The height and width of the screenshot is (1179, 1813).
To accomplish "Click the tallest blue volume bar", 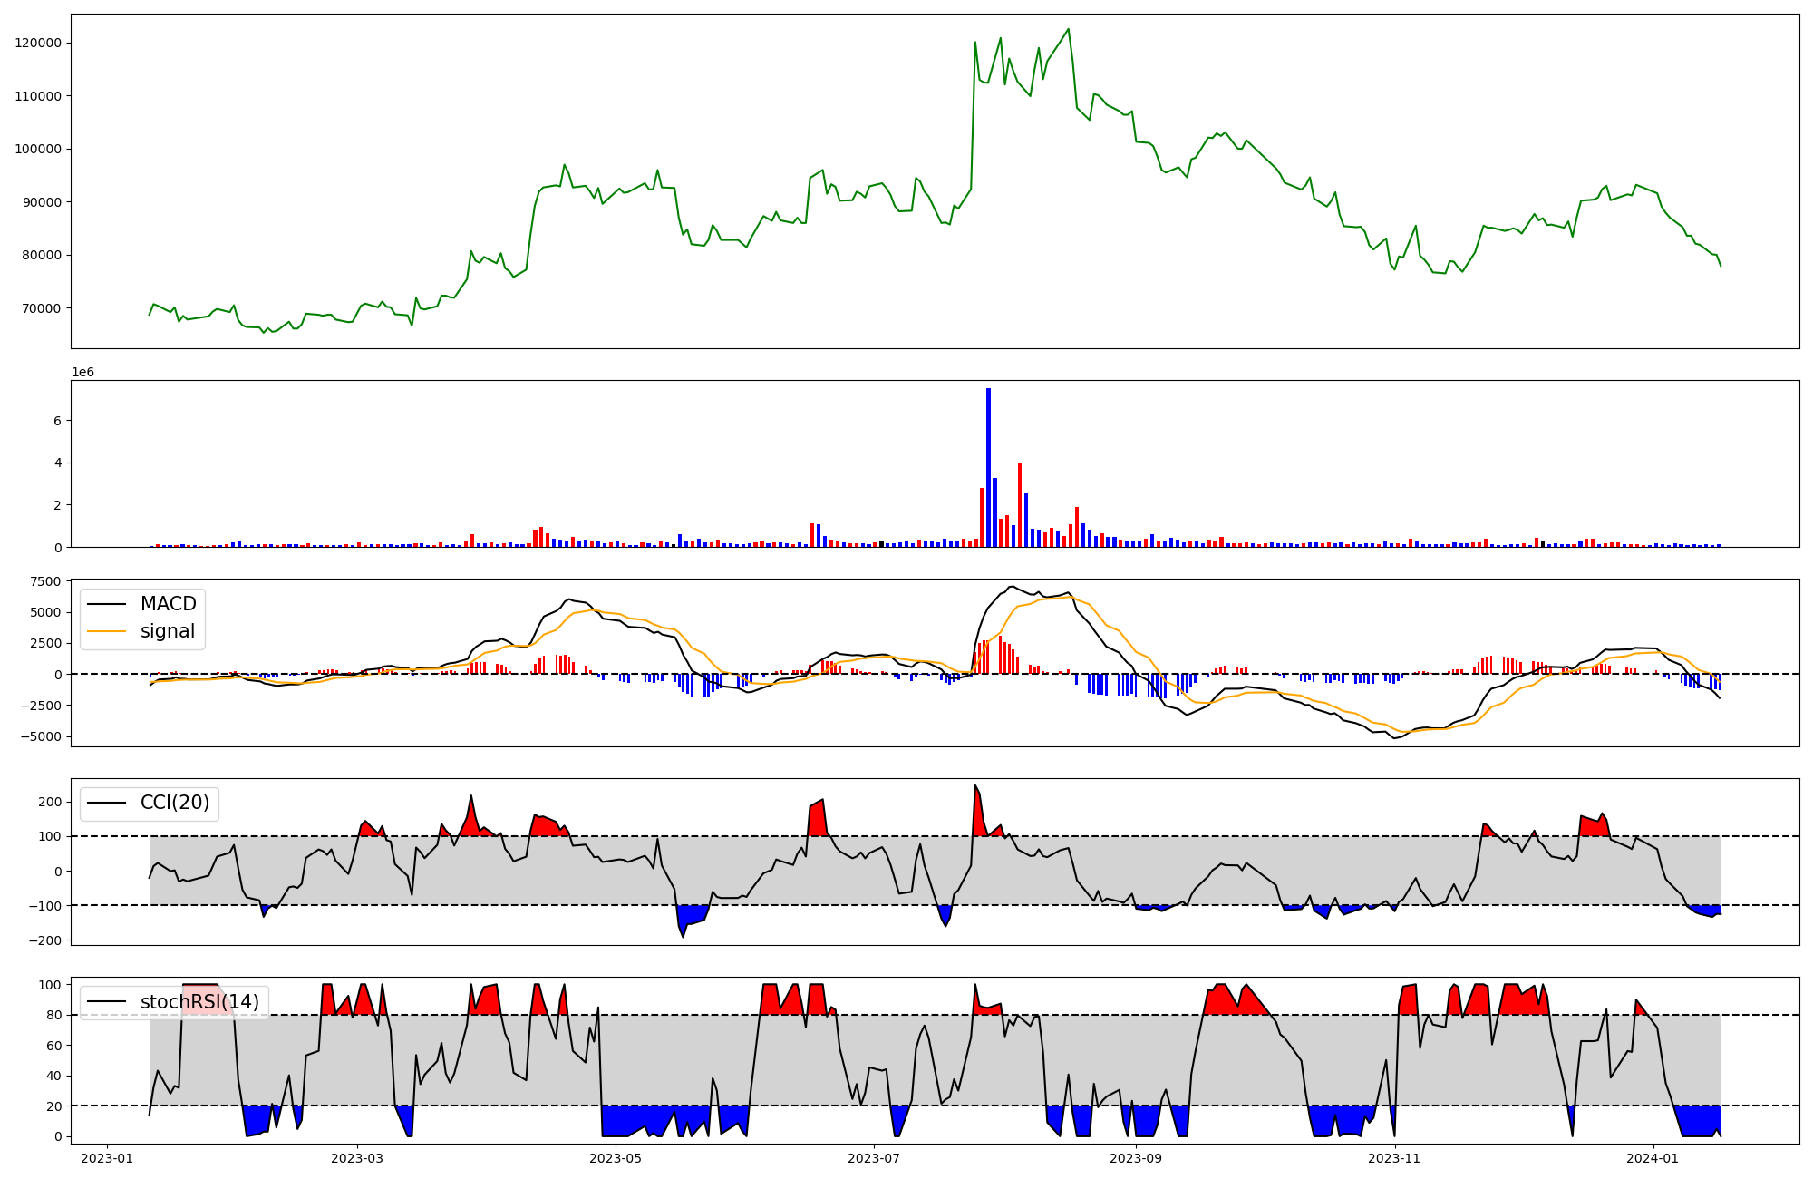I will coord(988,467).
